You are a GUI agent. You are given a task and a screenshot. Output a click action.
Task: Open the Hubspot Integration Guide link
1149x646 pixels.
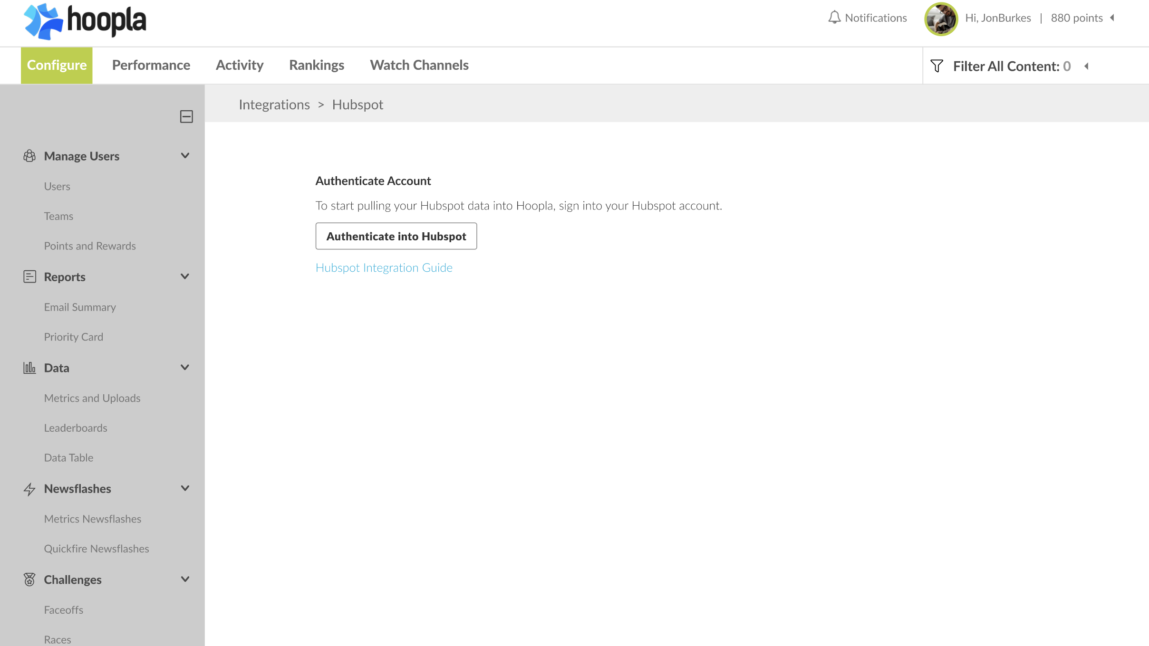tap(384, 267)
